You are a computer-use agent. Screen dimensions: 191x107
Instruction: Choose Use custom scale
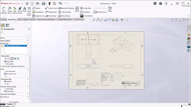5,74
